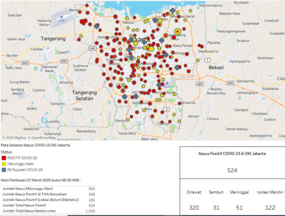Open the OpenStreetMap attribution link
The width and height of the screenshot is (285, 216).
(42, 138)
